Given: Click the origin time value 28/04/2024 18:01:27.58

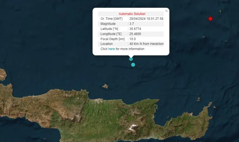Looking at the screenshot, I should [x=146, y=19].
